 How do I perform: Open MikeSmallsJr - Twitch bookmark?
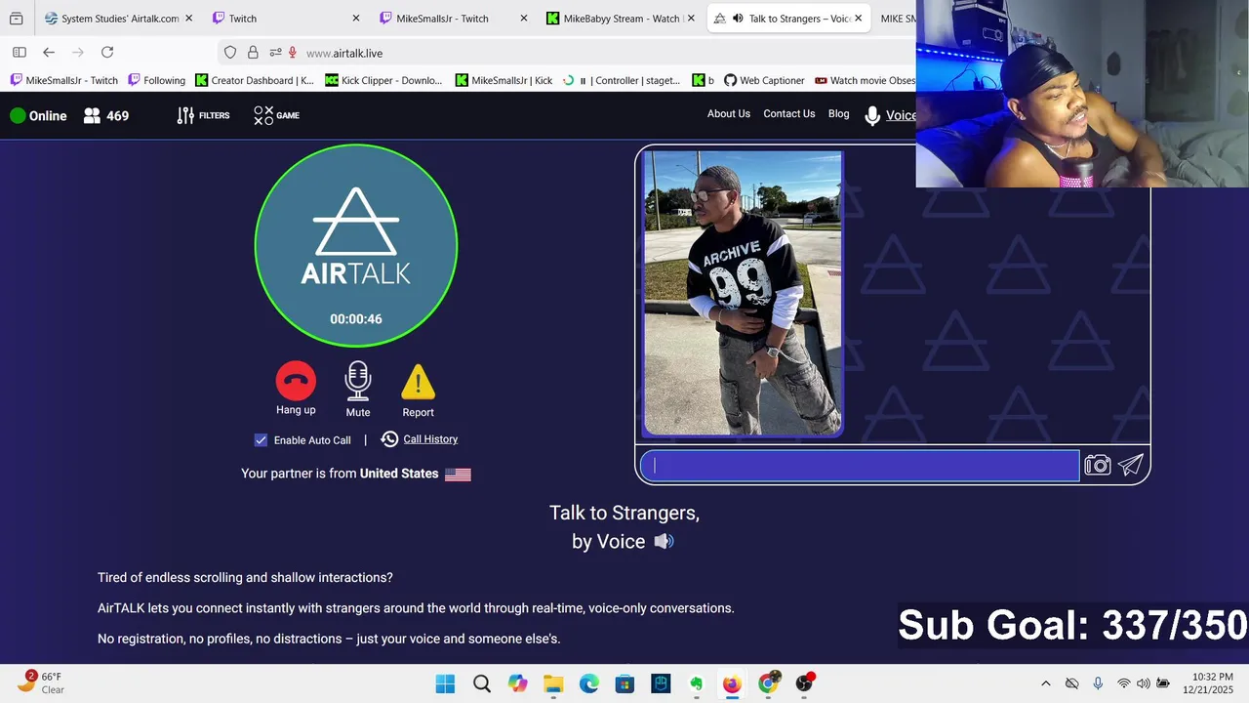pos(64,80)
